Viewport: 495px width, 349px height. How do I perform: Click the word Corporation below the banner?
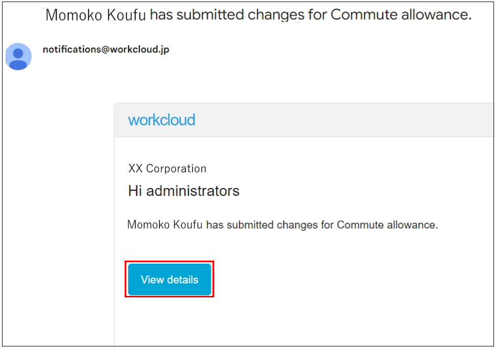(176, 169)
